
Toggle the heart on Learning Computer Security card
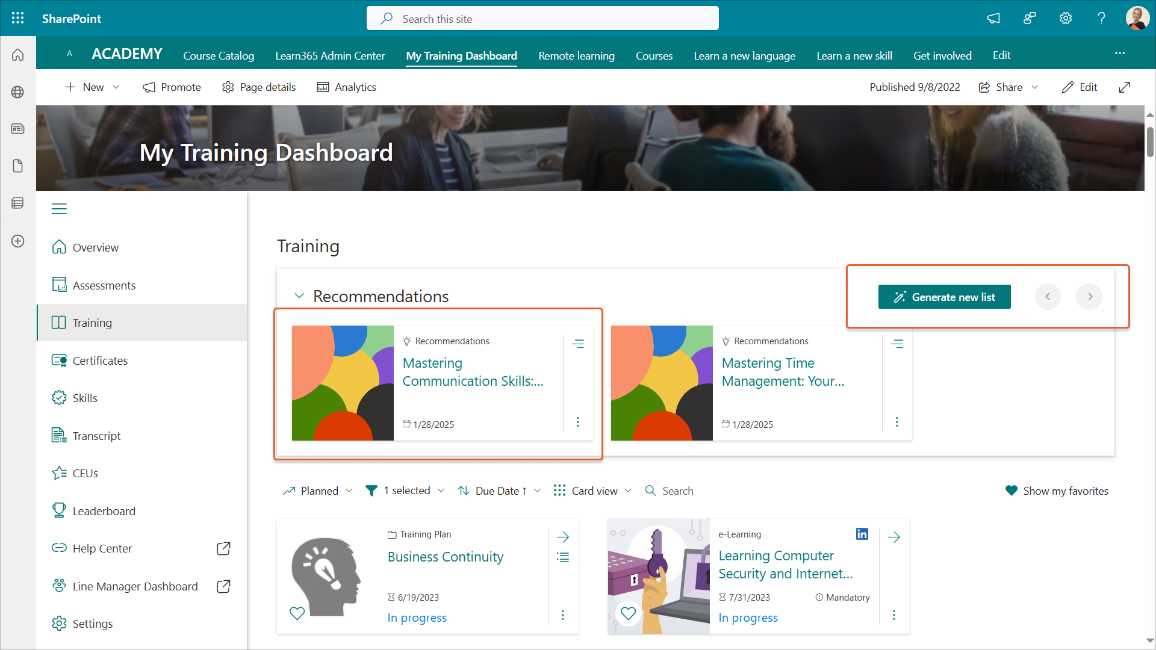pos(628,613)
